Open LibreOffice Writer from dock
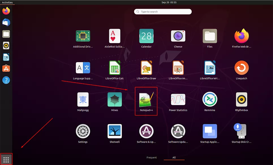The image size is (273, 165). click(6, 57)
